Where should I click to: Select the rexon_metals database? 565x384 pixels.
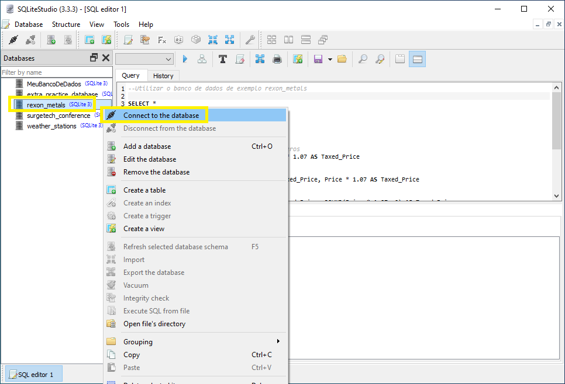click(x=46, y=105)
